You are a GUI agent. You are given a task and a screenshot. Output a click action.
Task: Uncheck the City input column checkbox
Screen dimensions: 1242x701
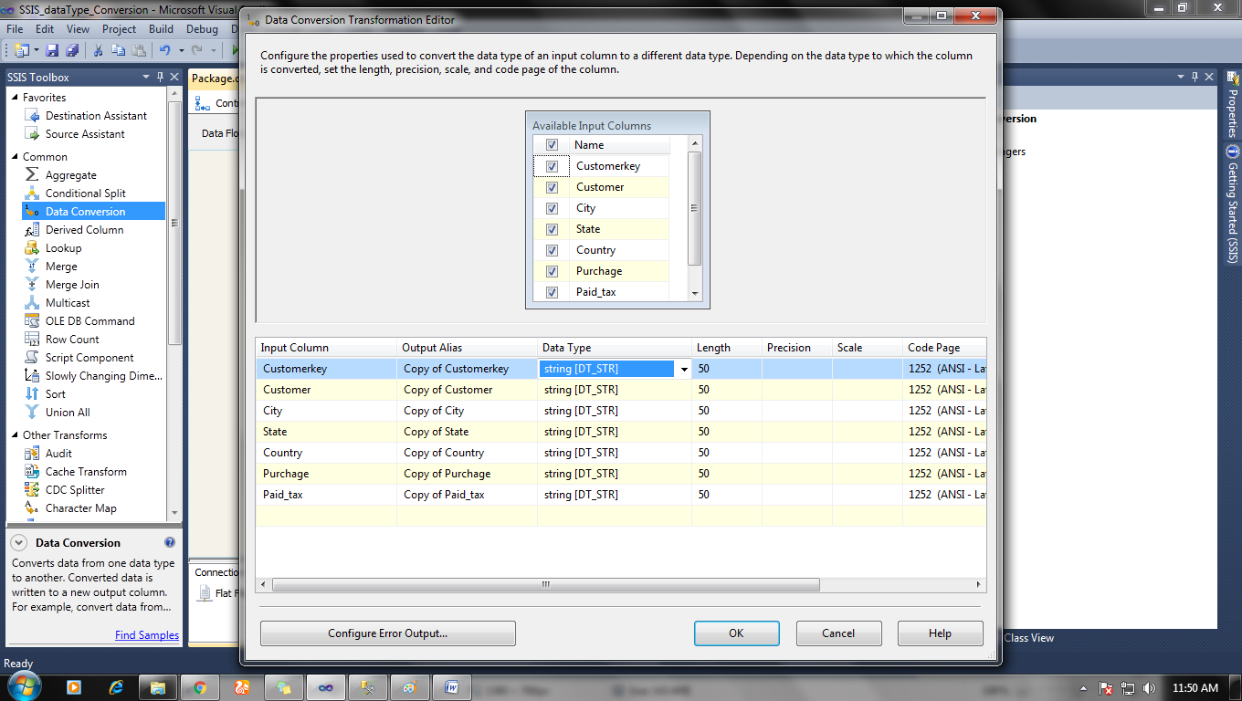(552, 208)
